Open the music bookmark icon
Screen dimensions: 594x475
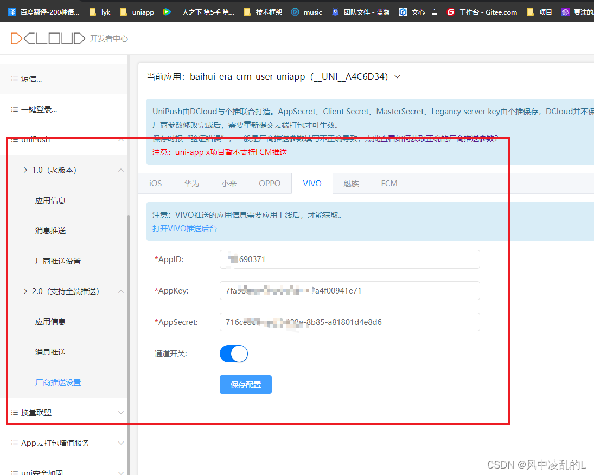(x=295, y=12)
